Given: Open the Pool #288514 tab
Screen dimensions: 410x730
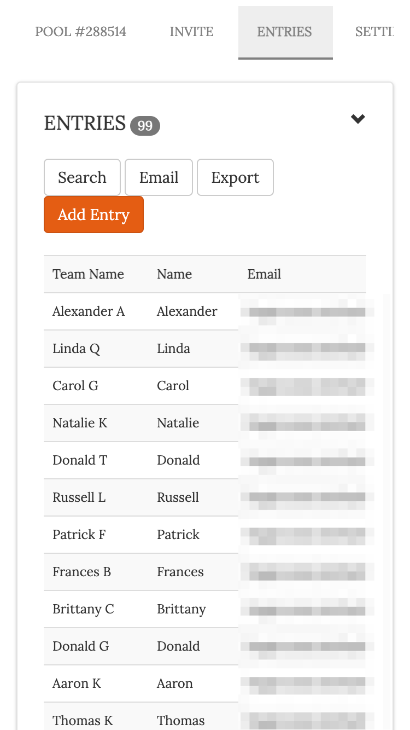Looking at the screenshot, I should 80,32.
